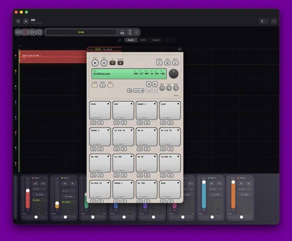The height and width of the screenshot is (241, 292).
Task: Click the MAIN volume knob
Action: click(x=176, y=88)
